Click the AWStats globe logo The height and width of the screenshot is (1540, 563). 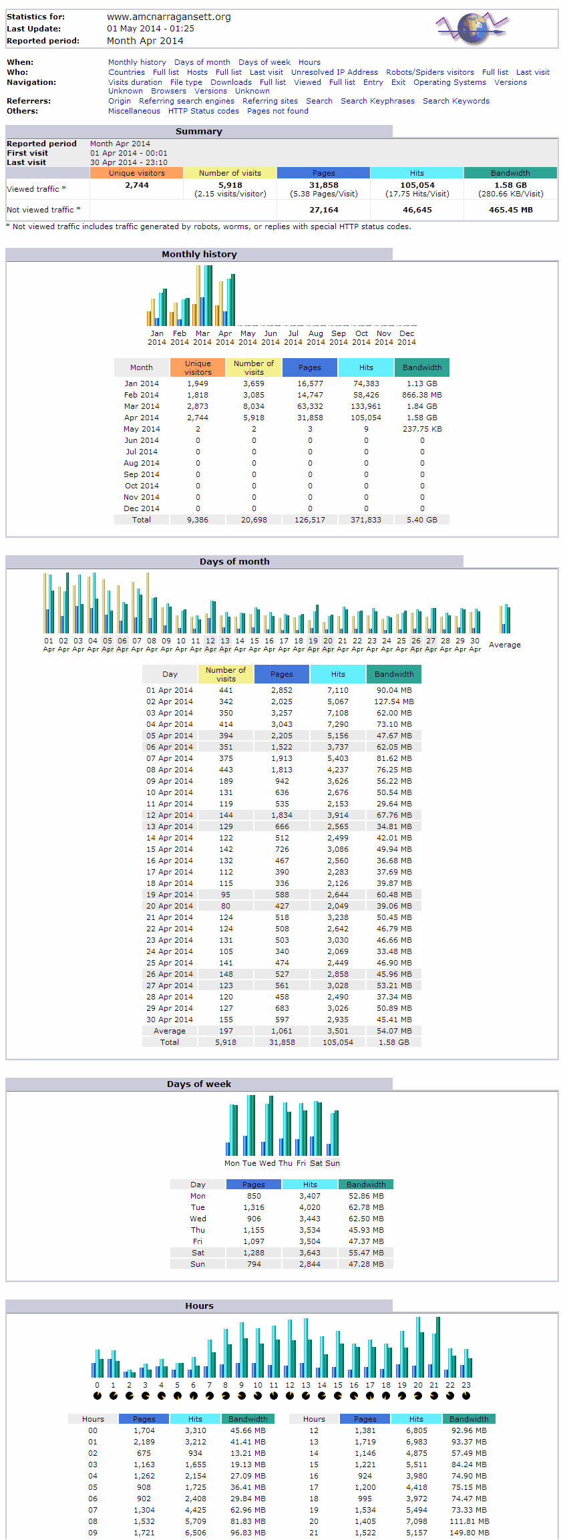pos(472,29)
